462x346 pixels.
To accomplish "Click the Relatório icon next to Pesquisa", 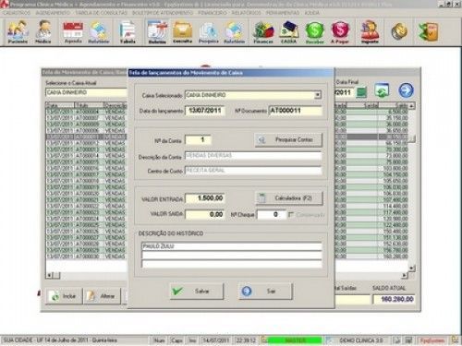I will [x=234, y=31].
